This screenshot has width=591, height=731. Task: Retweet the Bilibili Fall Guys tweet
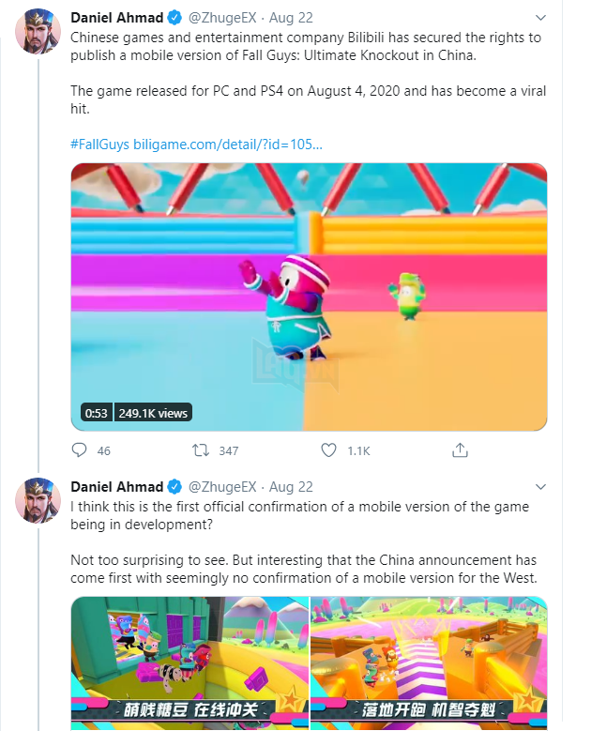coord(201,449)
